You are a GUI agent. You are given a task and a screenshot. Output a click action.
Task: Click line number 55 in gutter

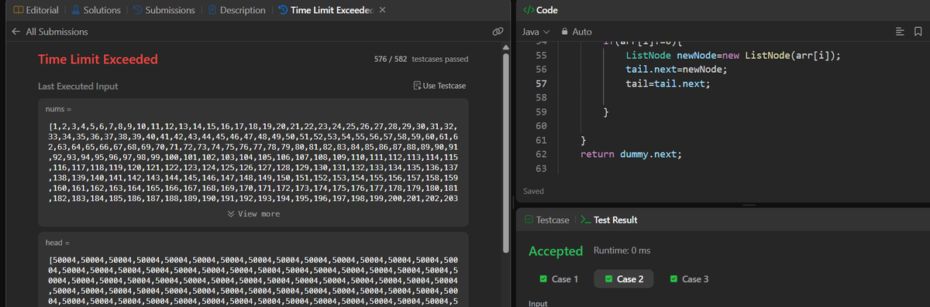click(541, 56)
